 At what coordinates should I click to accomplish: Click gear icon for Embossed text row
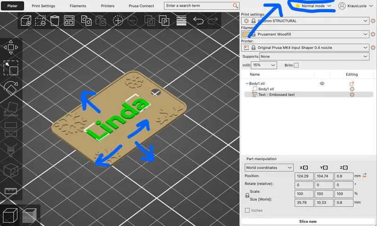point(352,95)
